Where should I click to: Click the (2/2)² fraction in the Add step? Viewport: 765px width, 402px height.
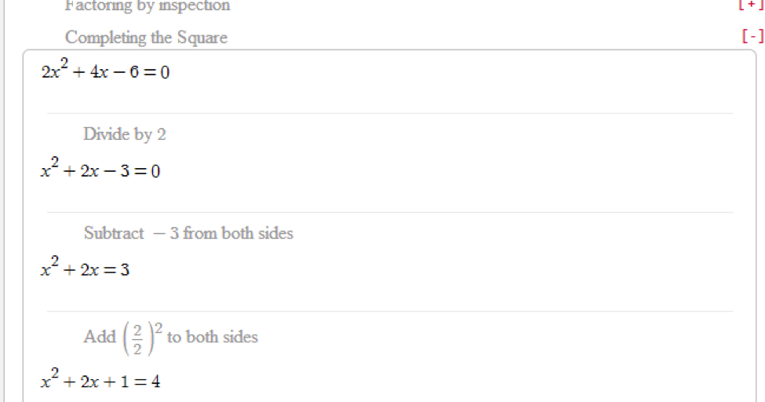[x=142, y=338]
